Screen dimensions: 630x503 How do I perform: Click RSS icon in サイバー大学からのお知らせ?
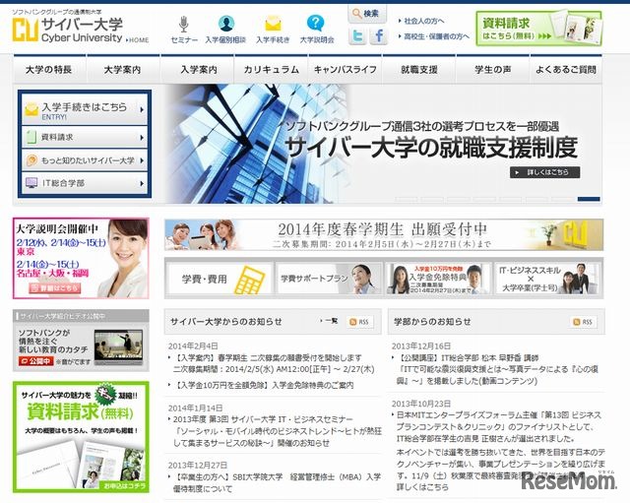359,322
